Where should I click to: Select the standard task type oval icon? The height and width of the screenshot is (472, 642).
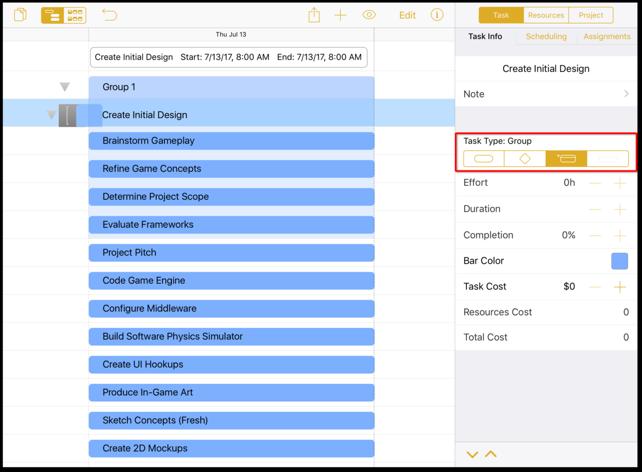483,158
